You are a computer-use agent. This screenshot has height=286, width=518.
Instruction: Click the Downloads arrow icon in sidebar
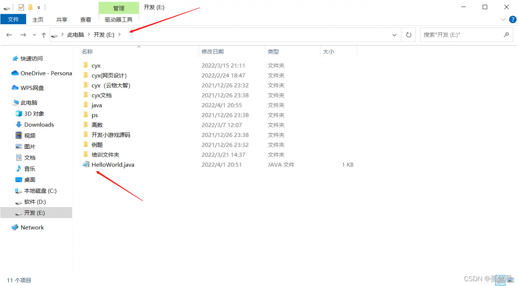19,124
